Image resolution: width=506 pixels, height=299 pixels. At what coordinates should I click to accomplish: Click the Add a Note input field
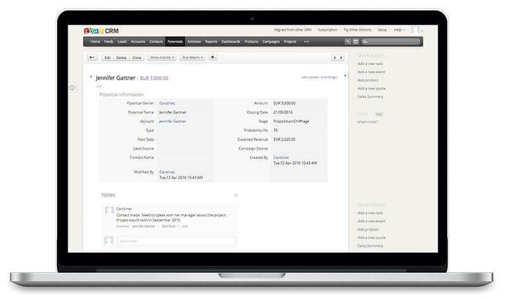point(176,241)
